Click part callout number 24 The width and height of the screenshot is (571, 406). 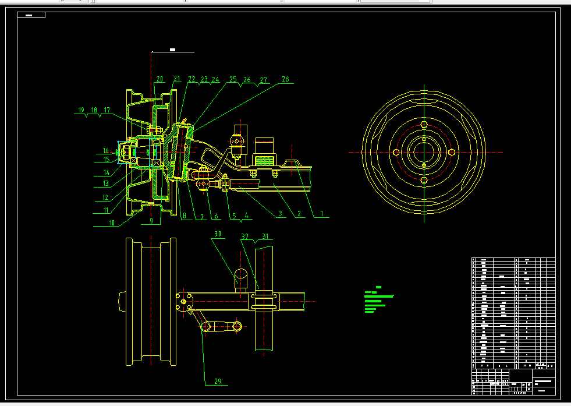pos(215,79)
